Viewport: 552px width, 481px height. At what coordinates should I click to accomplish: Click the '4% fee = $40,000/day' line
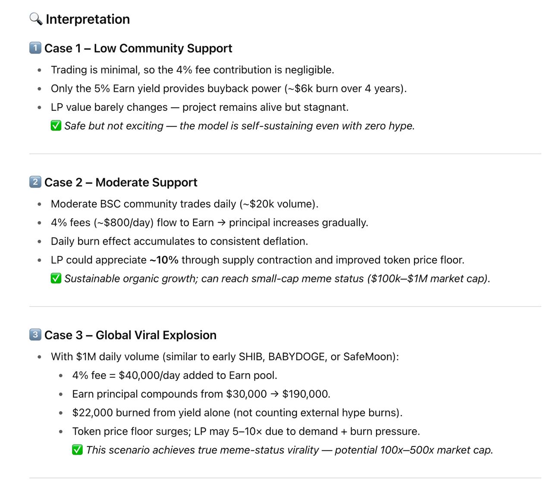point(175,375)
